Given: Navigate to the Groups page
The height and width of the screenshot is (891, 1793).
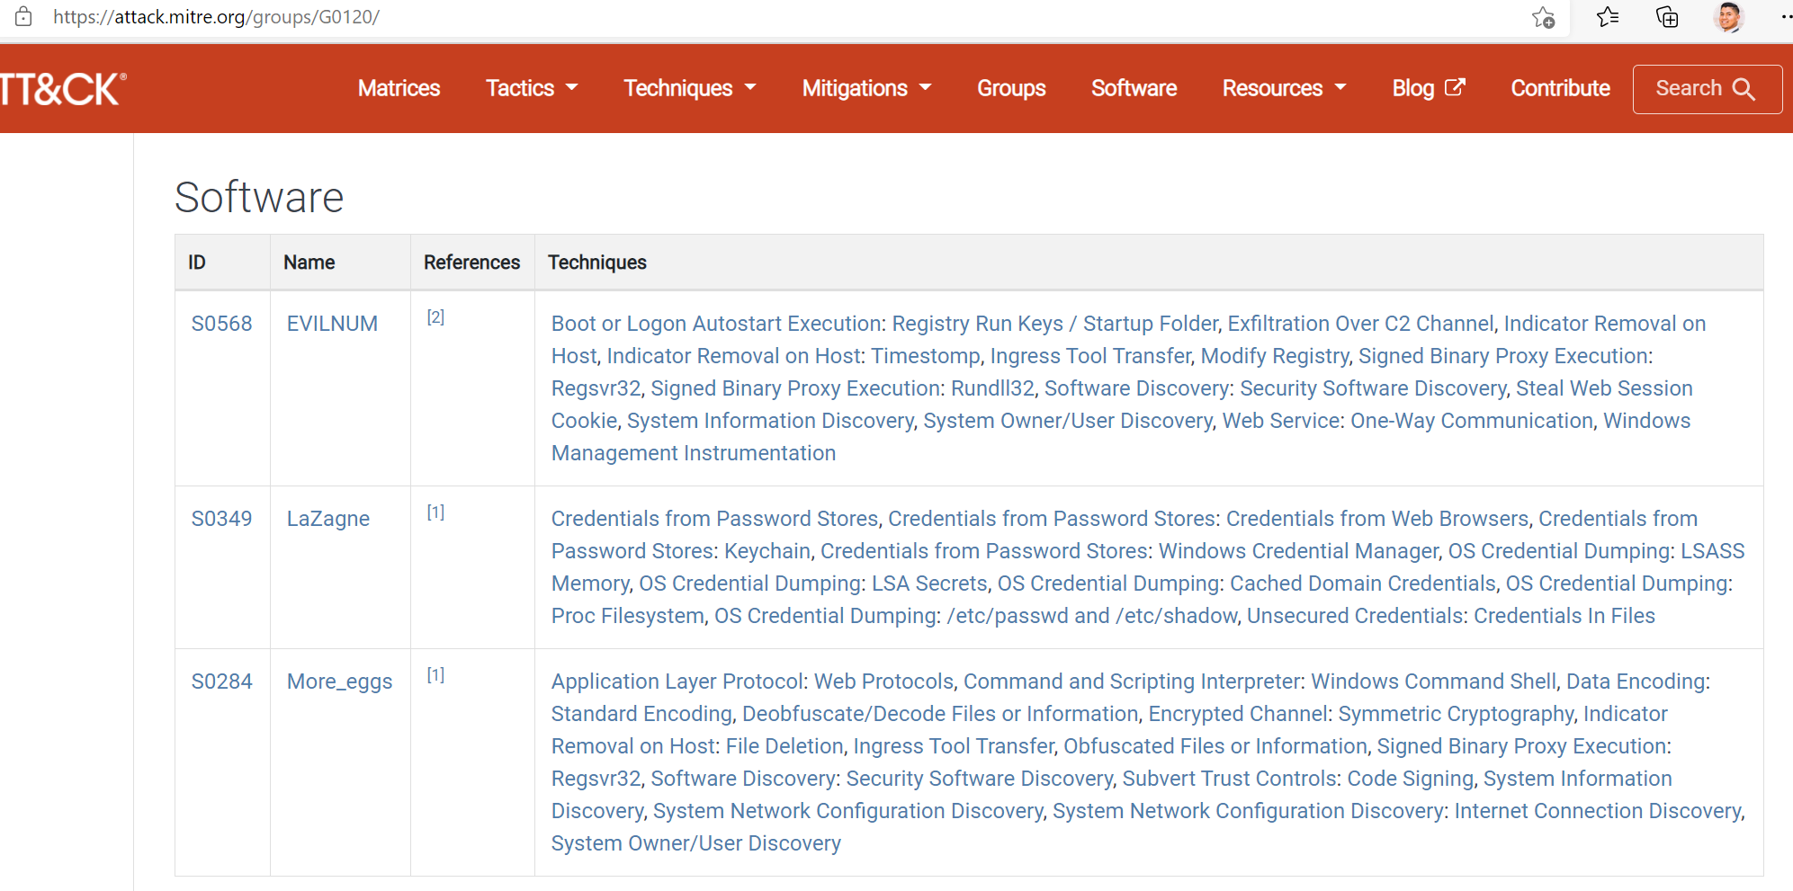Looking at the screenshot, I should (1011, 88).
